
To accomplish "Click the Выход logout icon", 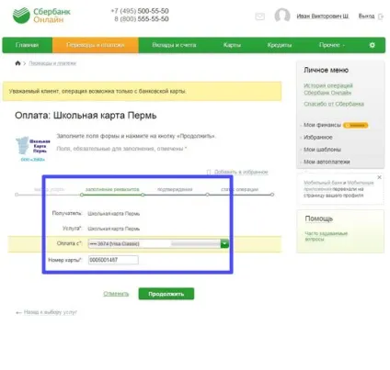I will 381,17.
